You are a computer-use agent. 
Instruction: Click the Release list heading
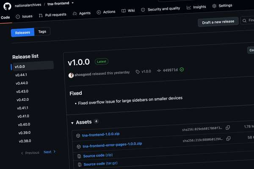tap(25, 57)
